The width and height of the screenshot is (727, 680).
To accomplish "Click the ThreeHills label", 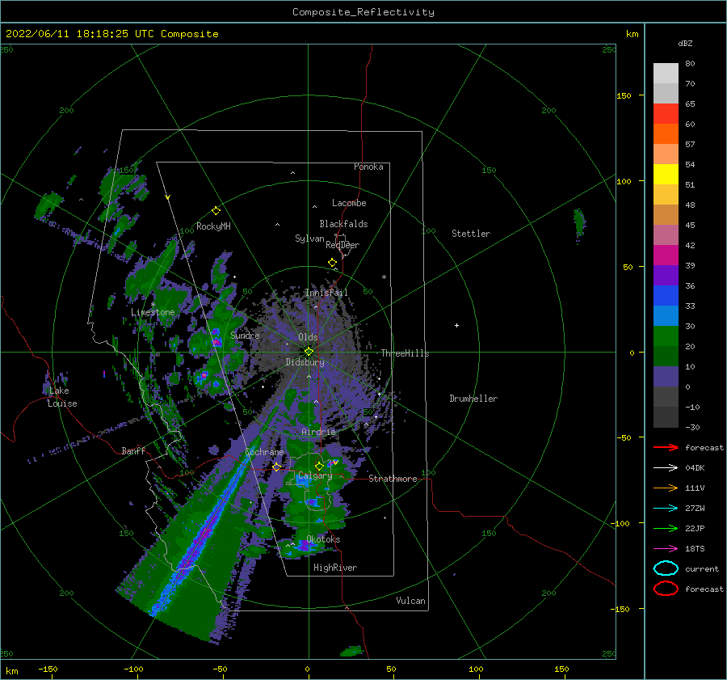I will coord(406,353).
